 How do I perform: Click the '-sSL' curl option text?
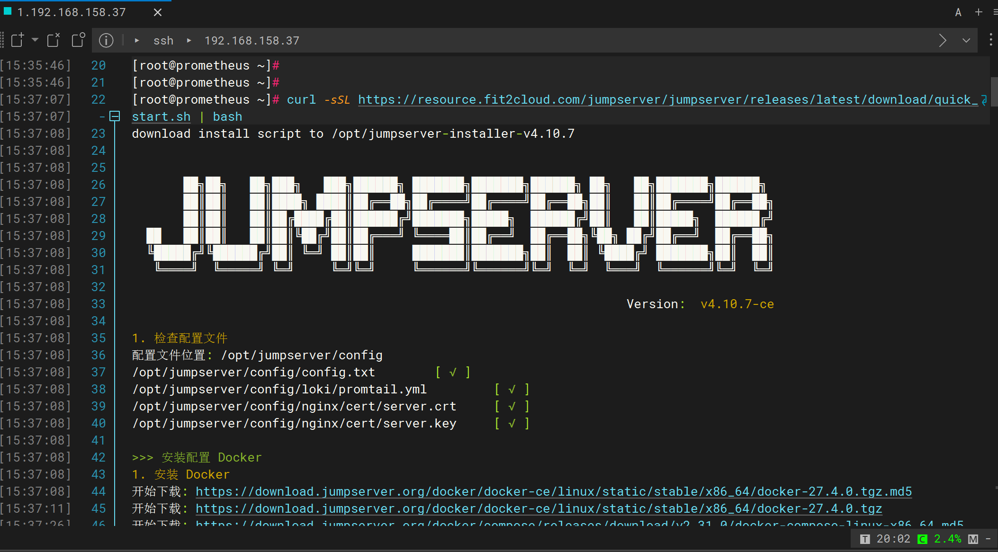point(337,99)
